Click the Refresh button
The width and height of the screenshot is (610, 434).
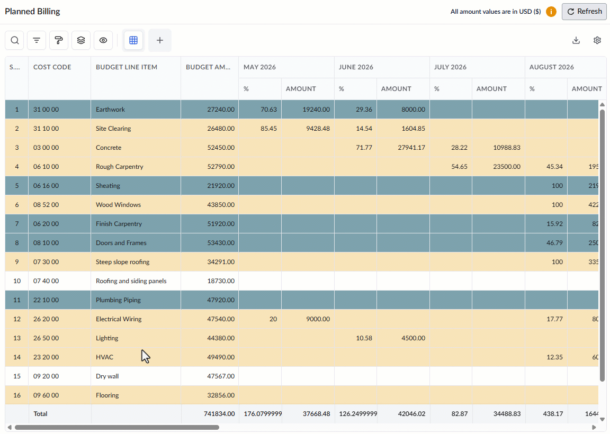[x=585, y=12]
